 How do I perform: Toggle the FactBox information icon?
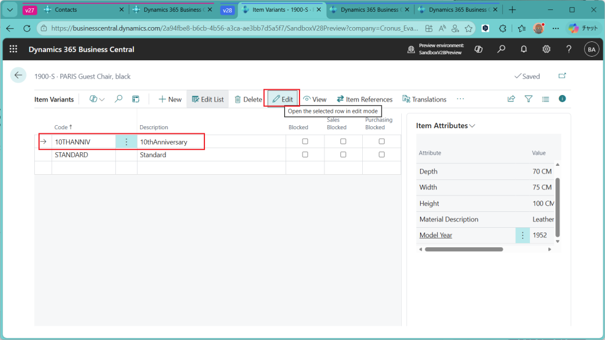[562, 99]
